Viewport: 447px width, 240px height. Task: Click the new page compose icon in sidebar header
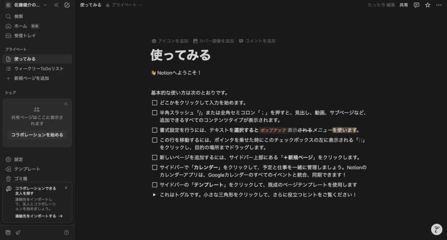point(67,5)
